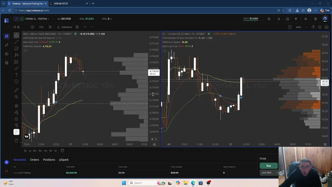Open the candlestick chart style menu
The width and height of the screenshot is (332, 187).
50,27
